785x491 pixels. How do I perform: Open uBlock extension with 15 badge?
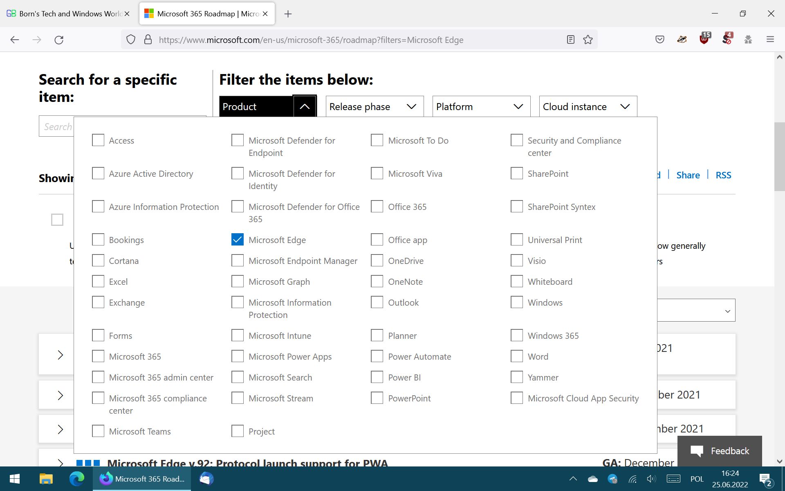coord(704,39)
